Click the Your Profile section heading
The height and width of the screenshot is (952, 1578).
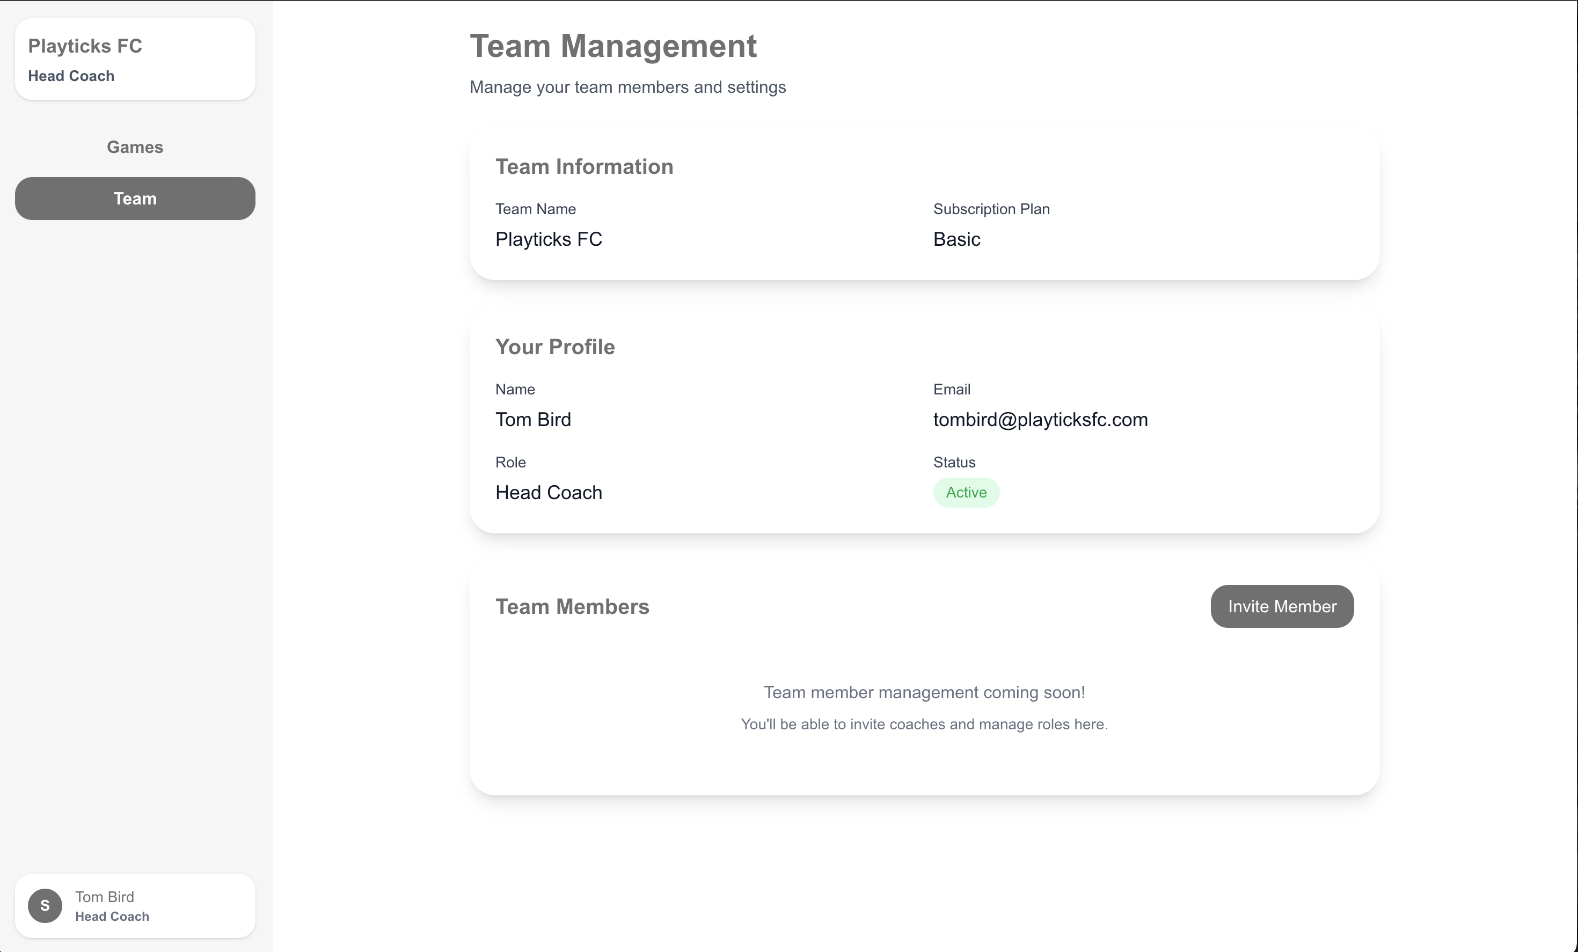pyautogui.click(x=554, y=347)
